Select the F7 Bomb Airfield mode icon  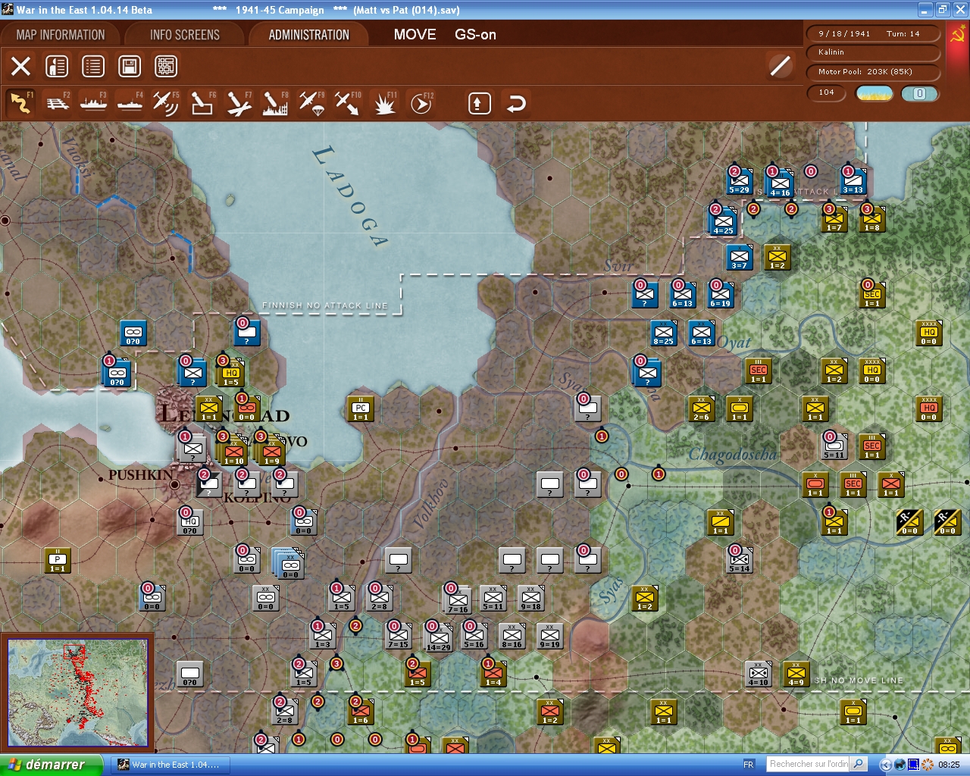(239, 103)
